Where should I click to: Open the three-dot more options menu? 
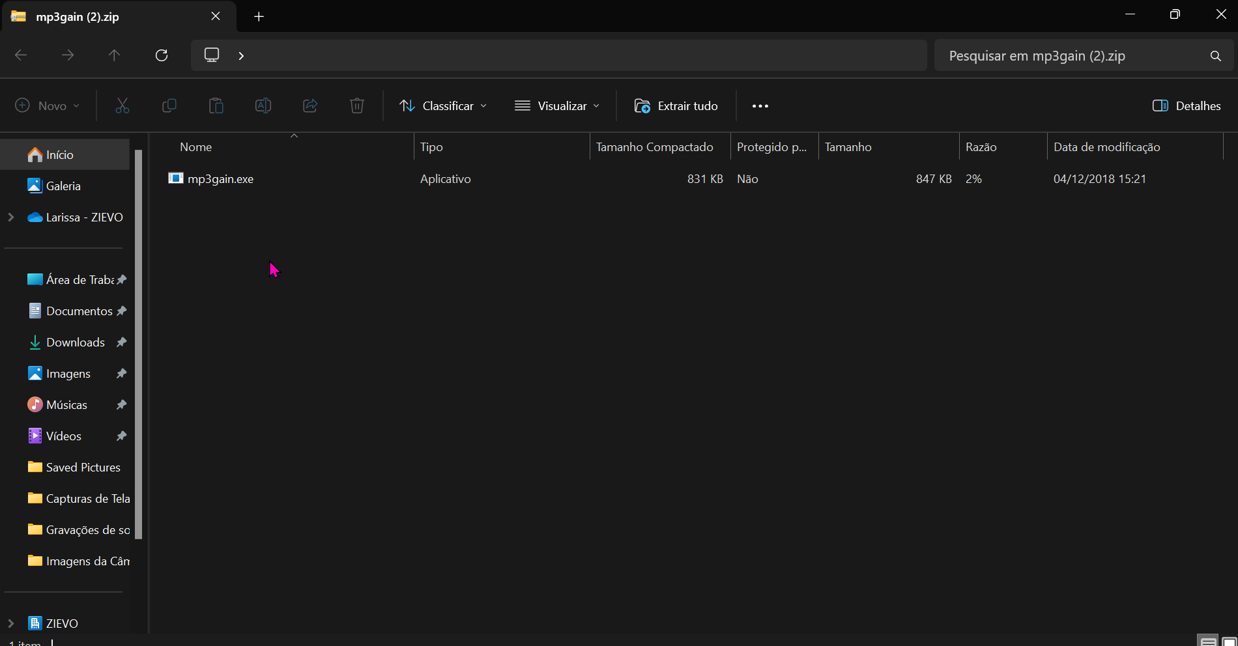[x=760, y=105]
